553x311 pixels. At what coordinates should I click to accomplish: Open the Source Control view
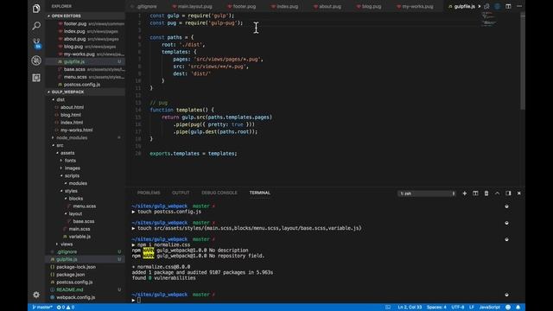pyautogui.click(x=36, y=43)
